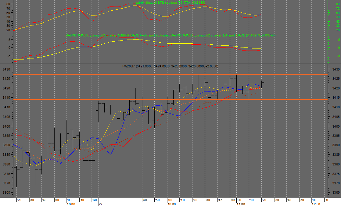Click the 16:00 time axis label

tap(71, 204)
